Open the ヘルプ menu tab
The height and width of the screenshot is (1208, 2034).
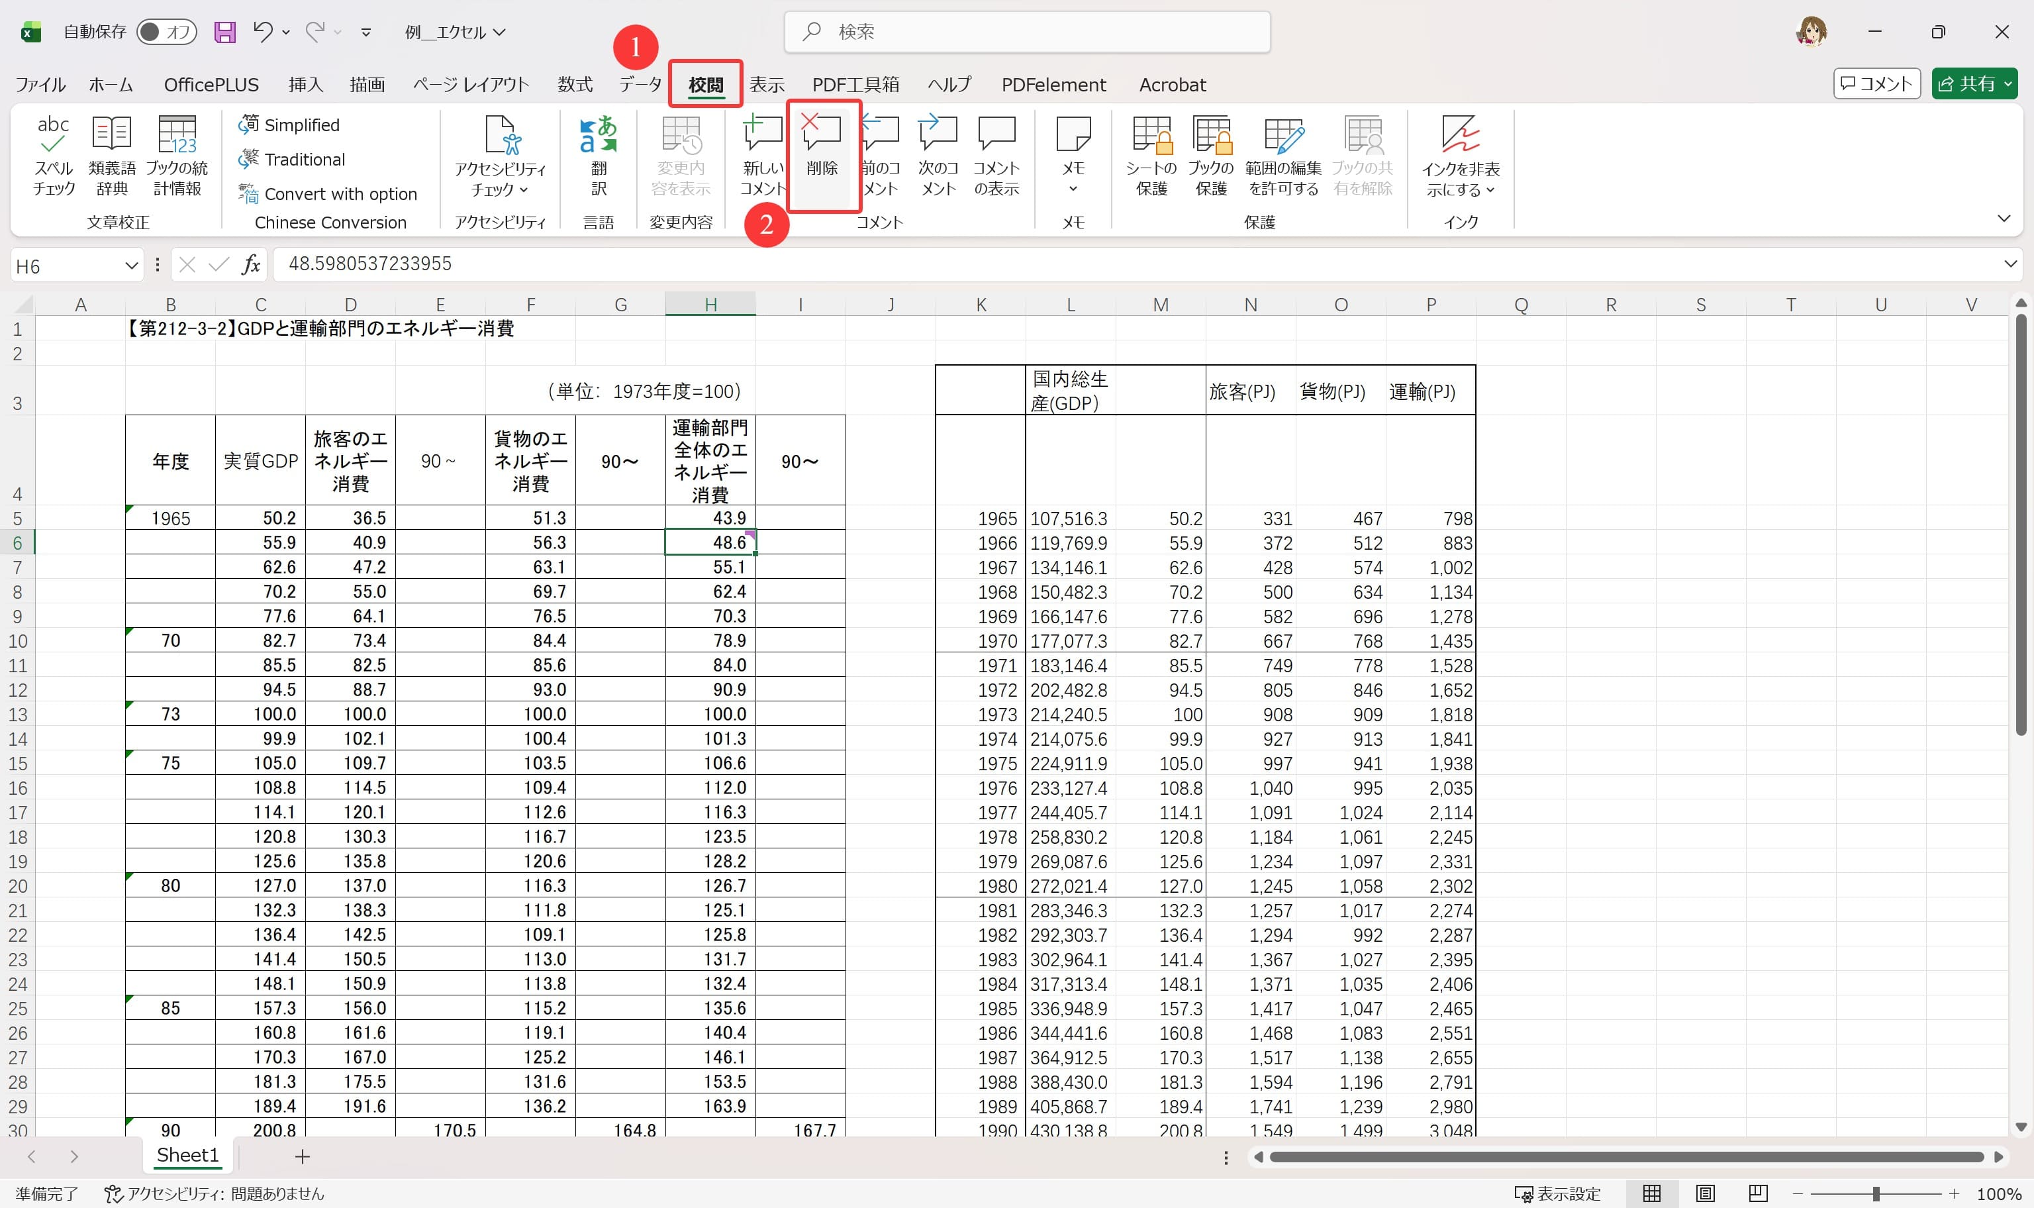[x=948, y=84]
